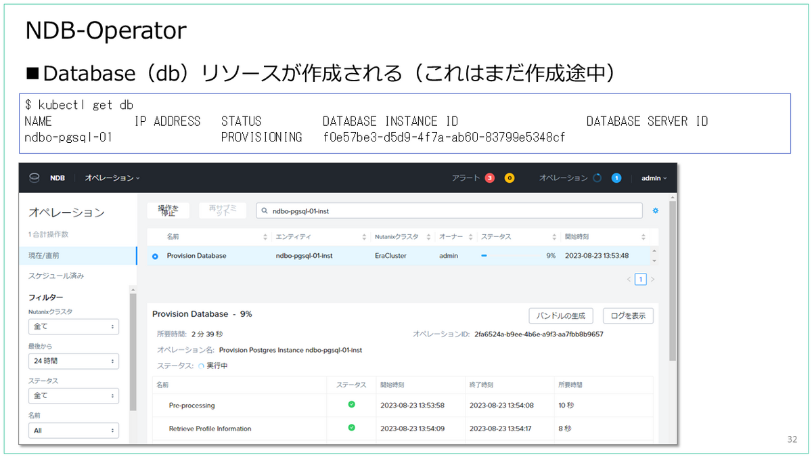Click the database instance ID in terminal output

pyautogui.click(x=445, y=137)
